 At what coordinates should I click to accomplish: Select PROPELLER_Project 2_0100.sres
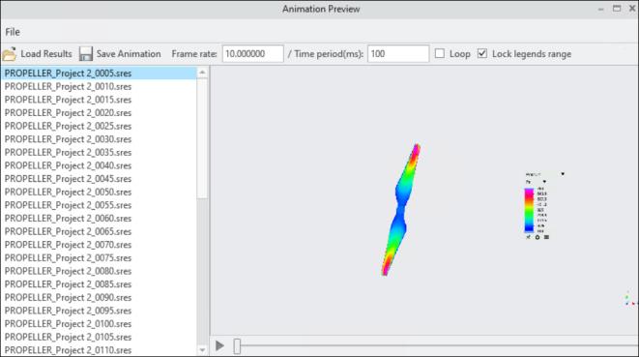pos(99,324)
